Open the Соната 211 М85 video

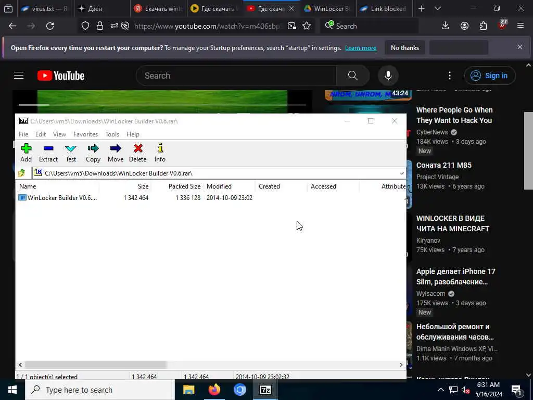click(x=444, y=165)
